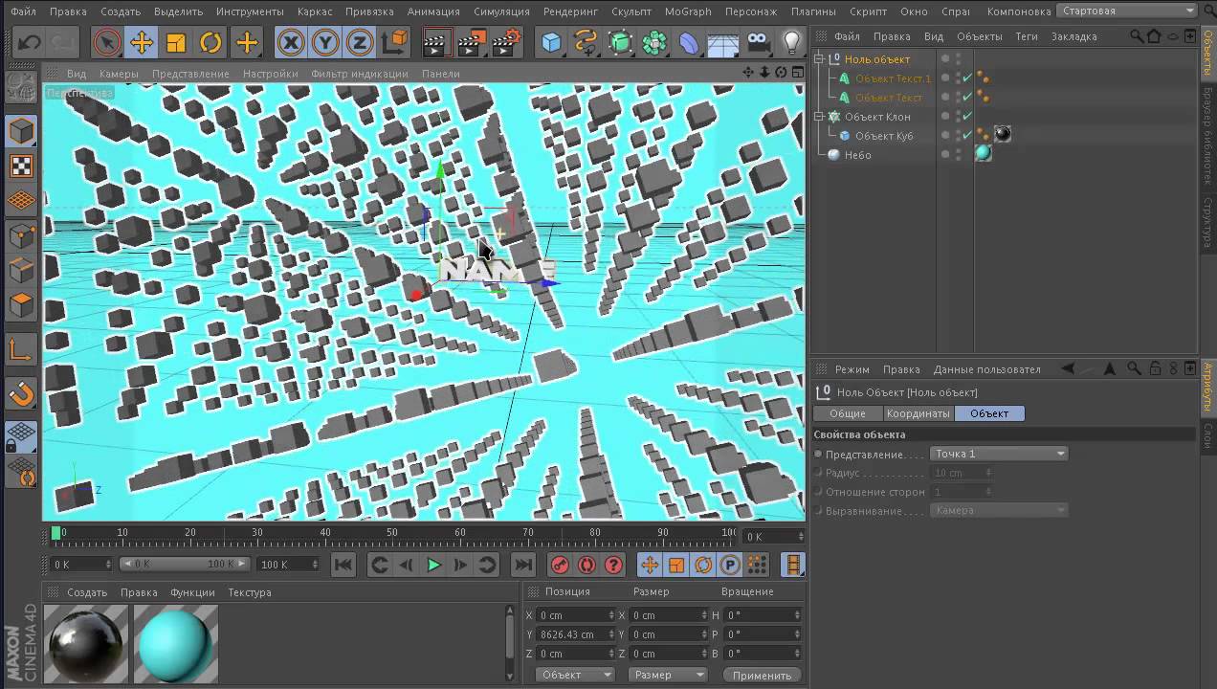The image size is (1217, 689).
Task: Select Объект Текст.1 in the object tree
Action: click(893, 78)
